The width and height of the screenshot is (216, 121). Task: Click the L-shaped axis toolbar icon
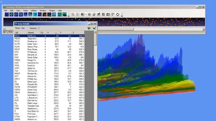26,14
